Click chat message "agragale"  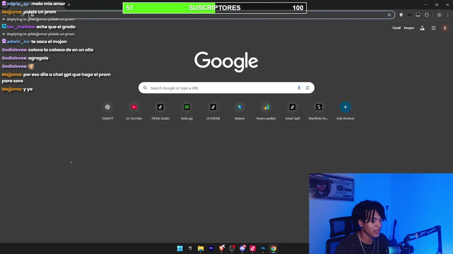click(x=38, y=58)
